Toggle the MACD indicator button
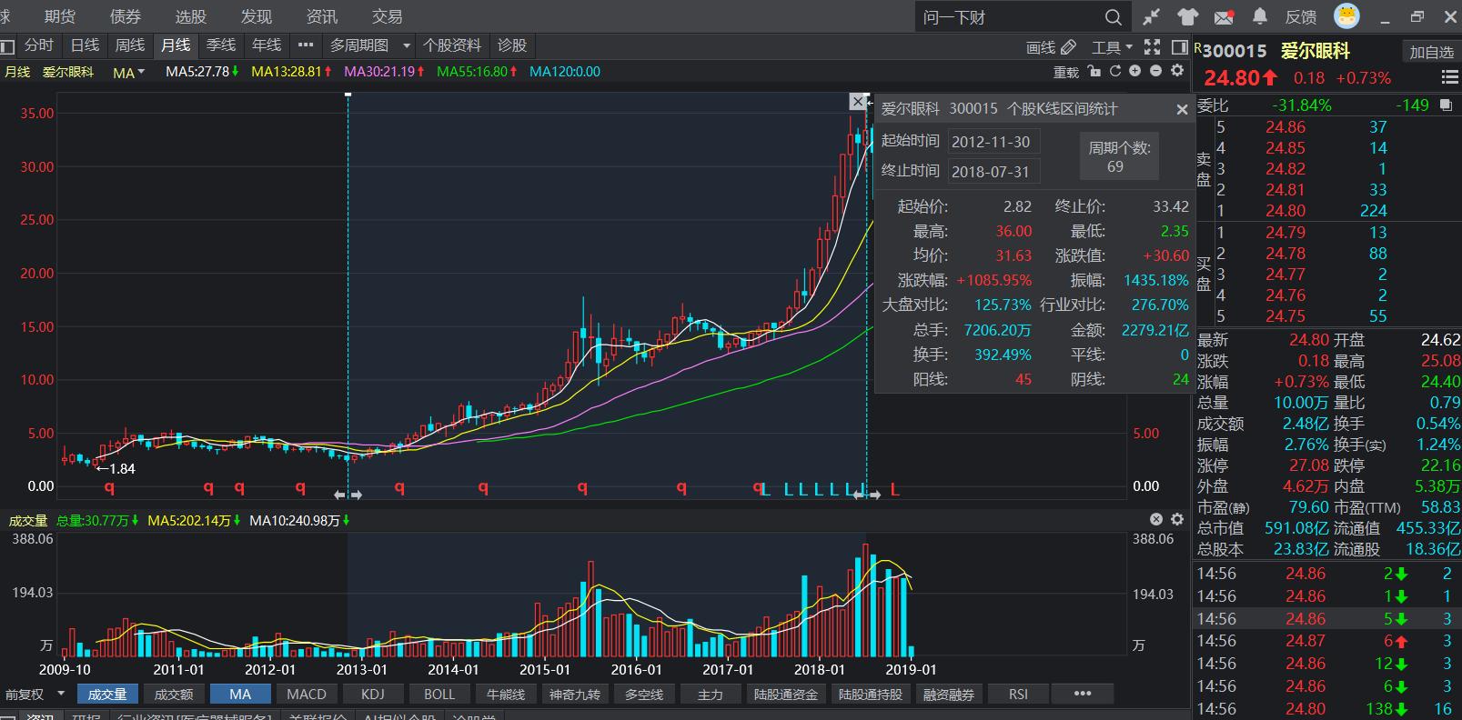 307,694
